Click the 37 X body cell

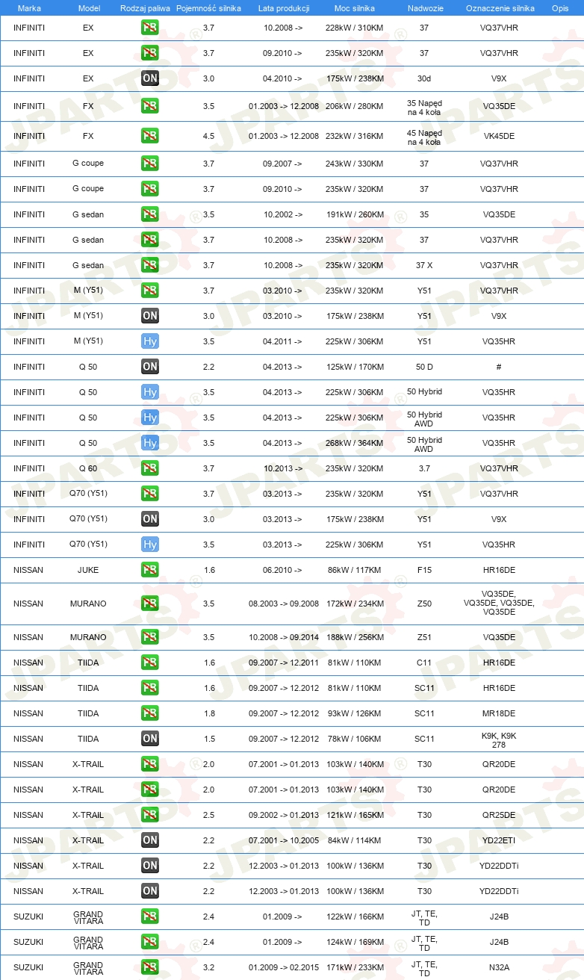[x=424, y=265]
